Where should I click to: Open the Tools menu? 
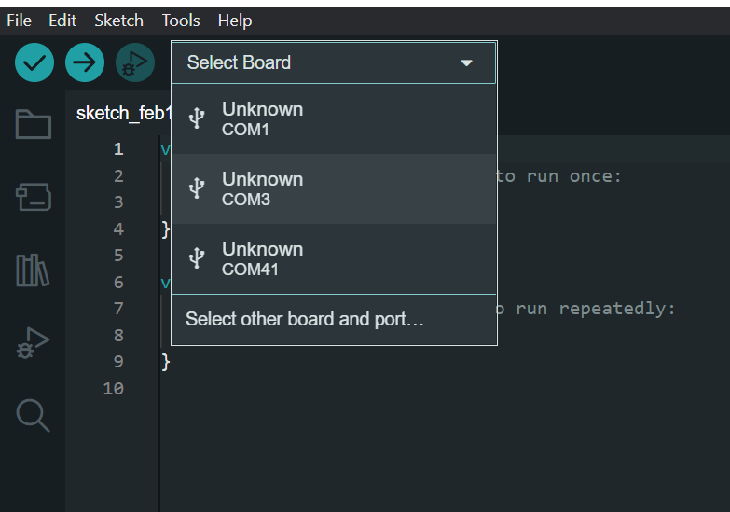181,20
